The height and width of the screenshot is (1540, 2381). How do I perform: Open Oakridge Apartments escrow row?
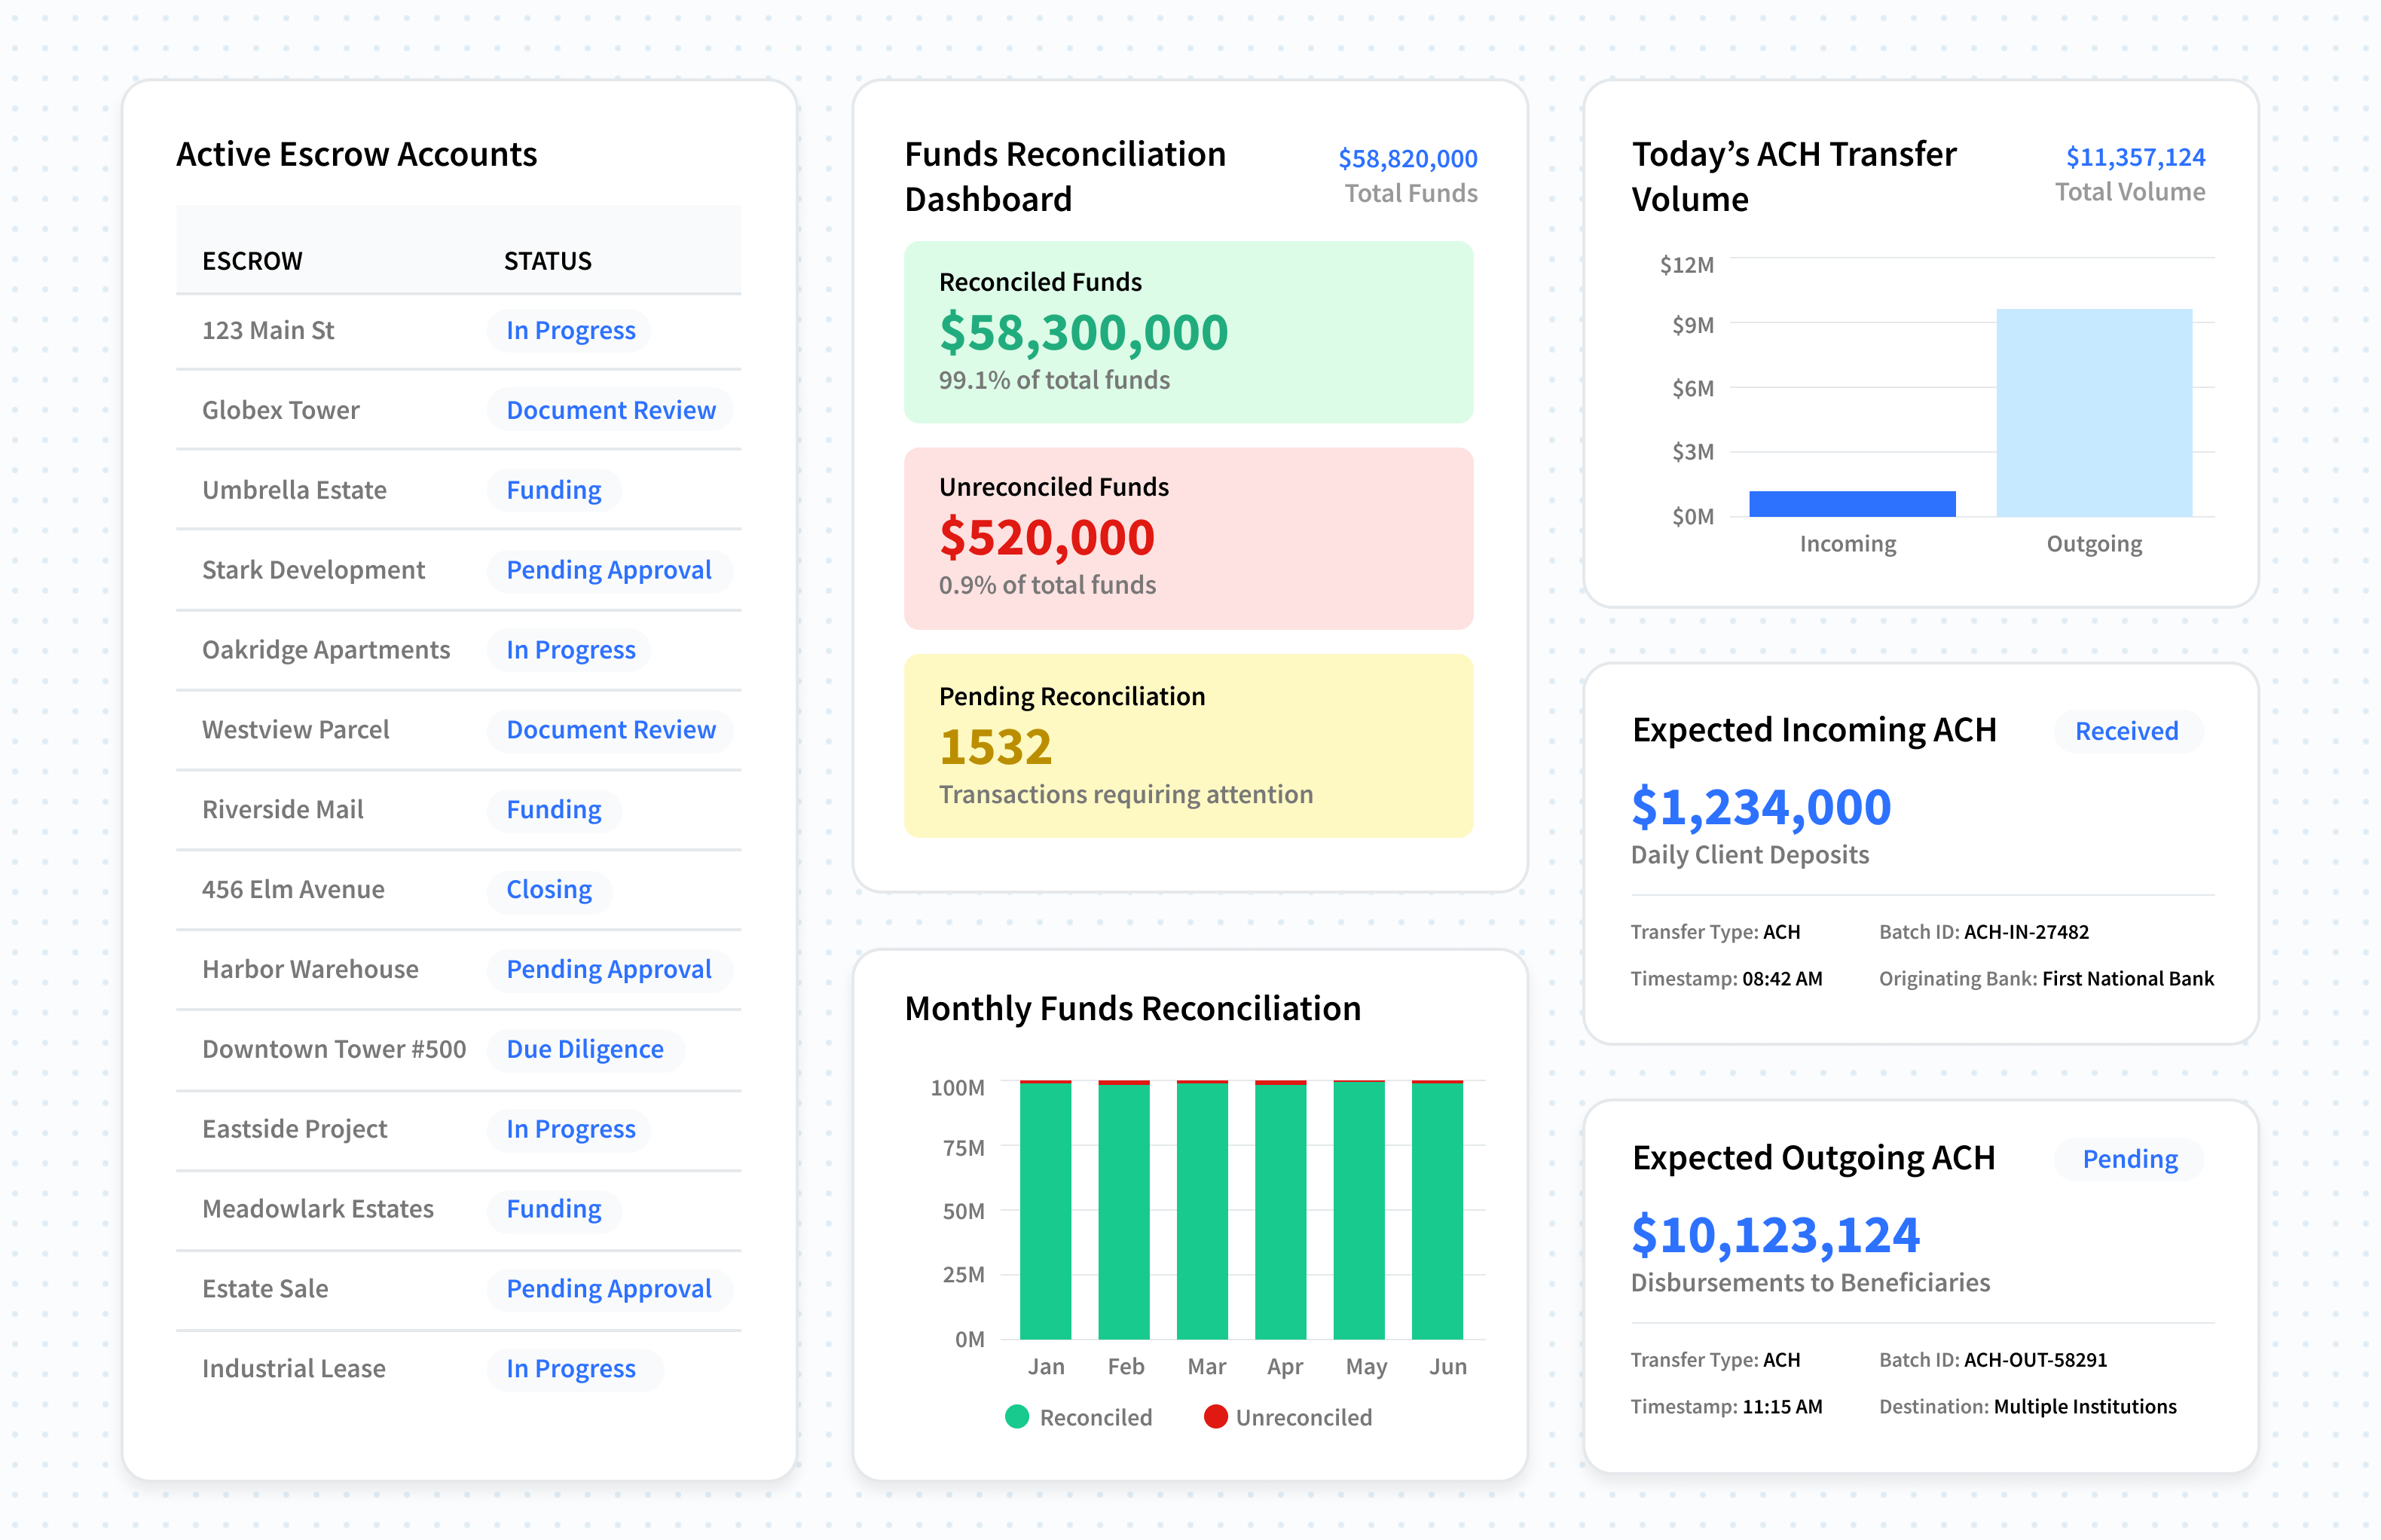458,650
